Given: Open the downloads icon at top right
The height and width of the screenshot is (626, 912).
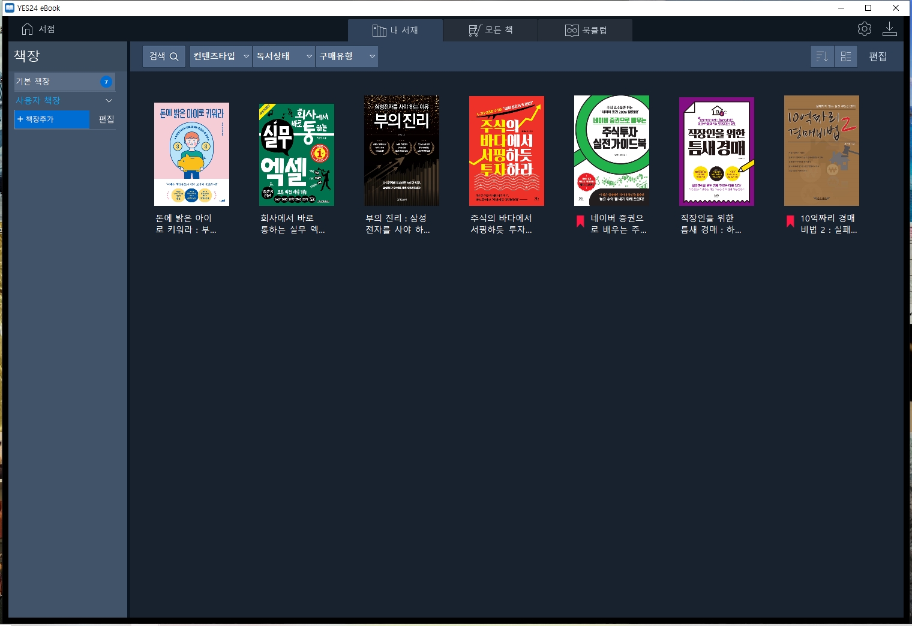Looking at the screenshot, I should click(890, 29).
